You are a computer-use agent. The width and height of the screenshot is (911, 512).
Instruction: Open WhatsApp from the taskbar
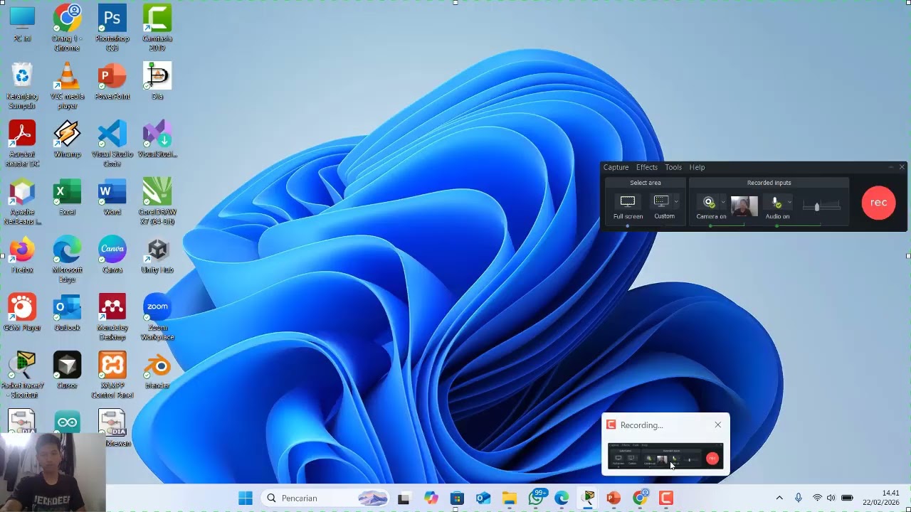pyautogui.click(x=537, y=498)
